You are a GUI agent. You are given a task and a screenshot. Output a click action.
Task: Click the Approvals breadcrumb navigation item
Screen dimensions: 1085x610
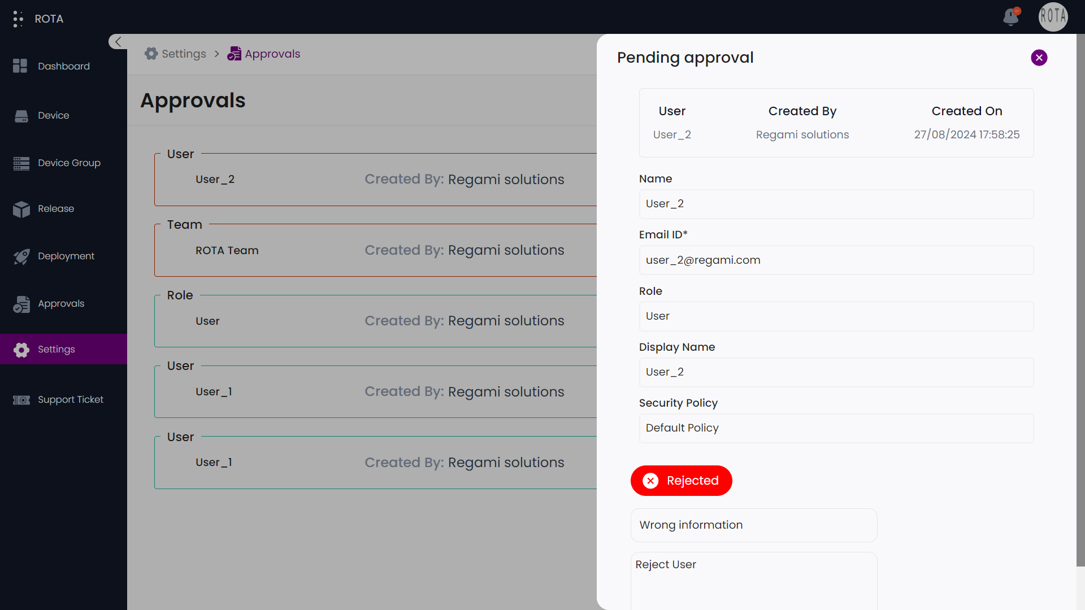[272, 54]
